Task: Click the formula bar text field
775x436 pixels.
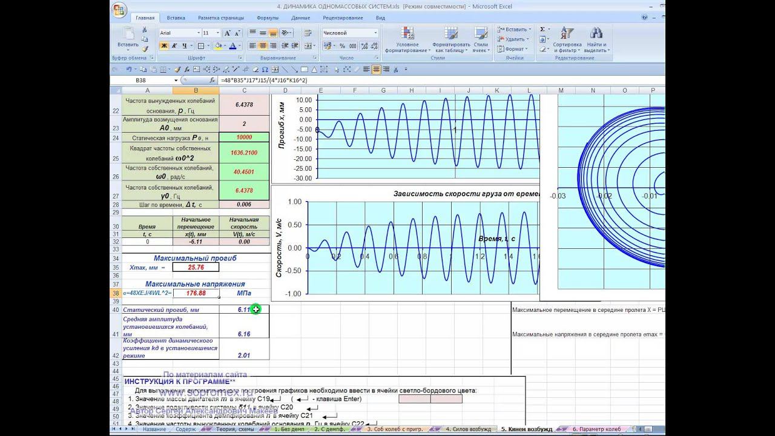Action: (x=442, y=80)
